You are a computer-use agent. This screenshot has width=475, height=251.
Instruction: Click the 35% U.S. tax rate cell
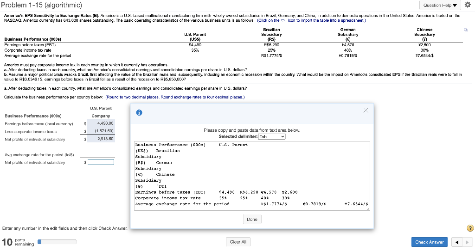pos(195,50)
